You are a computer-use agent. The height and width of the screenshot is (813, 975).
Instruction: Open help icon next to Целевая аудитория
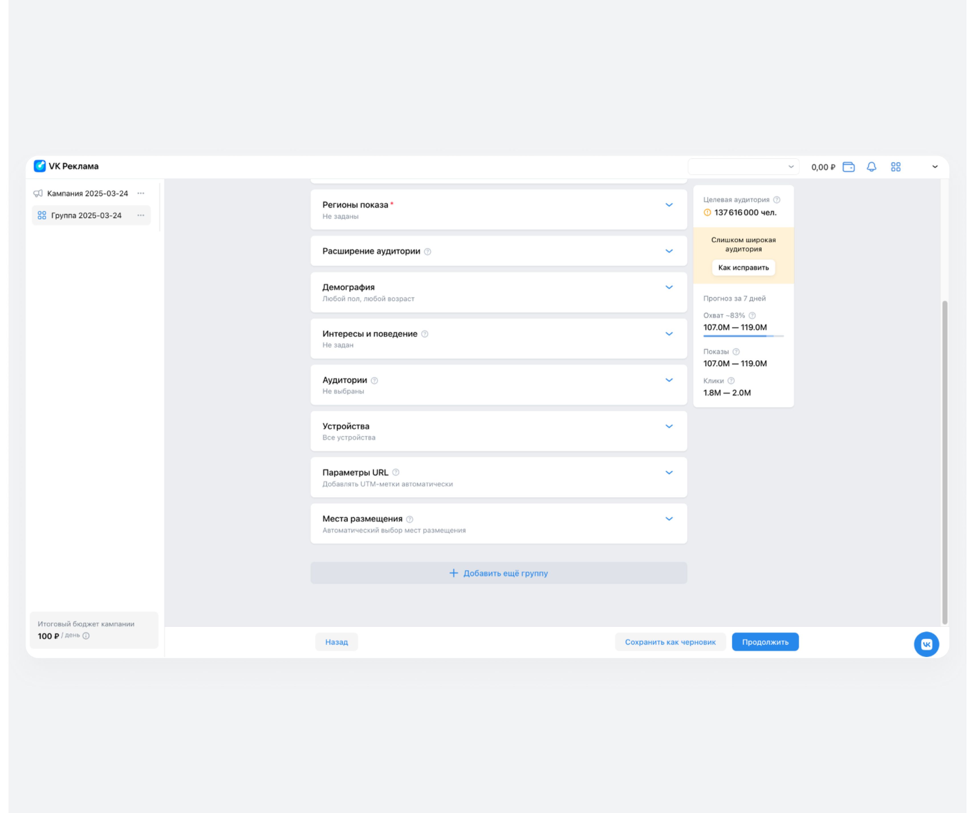[x=777, y=200]
